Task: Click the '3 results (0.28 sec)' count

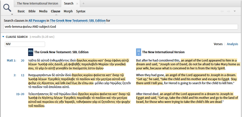Action: pos(42,37)
